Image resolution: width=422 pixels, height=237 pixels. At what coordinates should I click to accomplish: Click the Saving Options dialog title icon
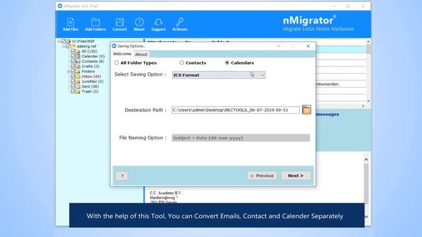pos(114,46)
